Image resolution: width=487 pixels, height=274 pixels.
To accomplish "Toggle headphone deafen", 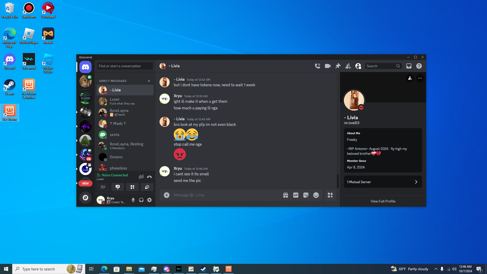I will pos(141,200).
